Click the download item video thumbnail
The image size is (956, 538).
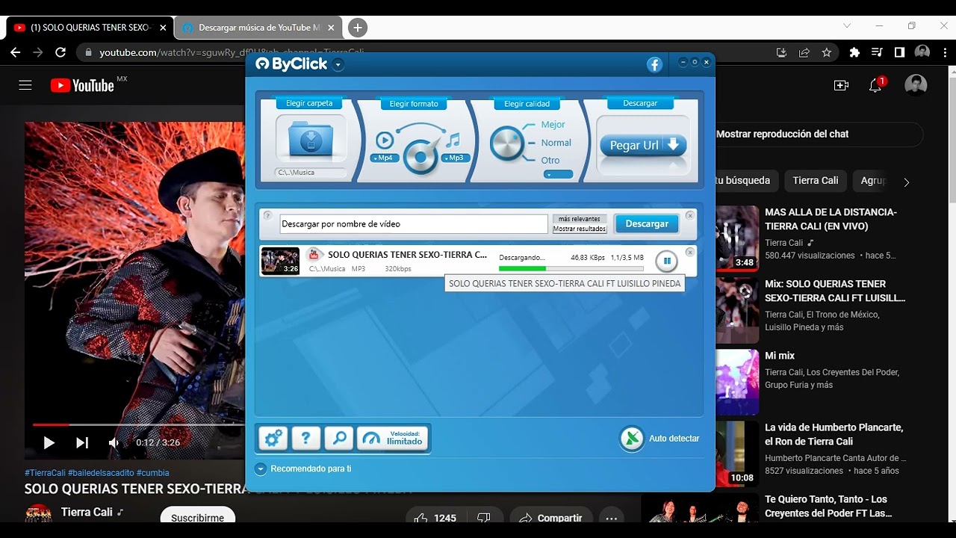coord(280,261)
